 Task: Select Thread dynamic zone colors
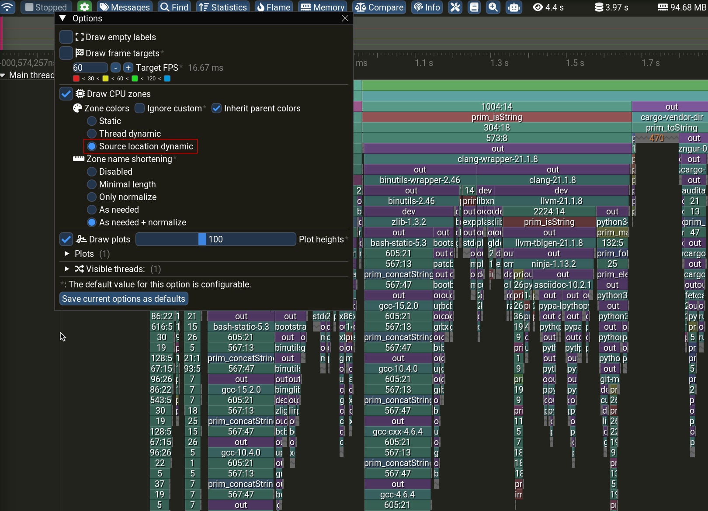click(x=92, y=134)
